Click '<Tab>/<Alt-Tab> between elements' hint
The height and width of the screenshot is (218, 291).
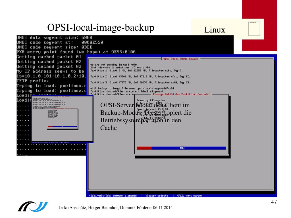point(113,196)
